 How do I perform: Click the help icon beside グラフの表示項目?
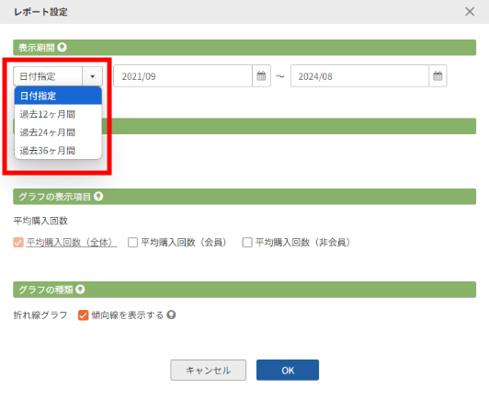[98, 197]
